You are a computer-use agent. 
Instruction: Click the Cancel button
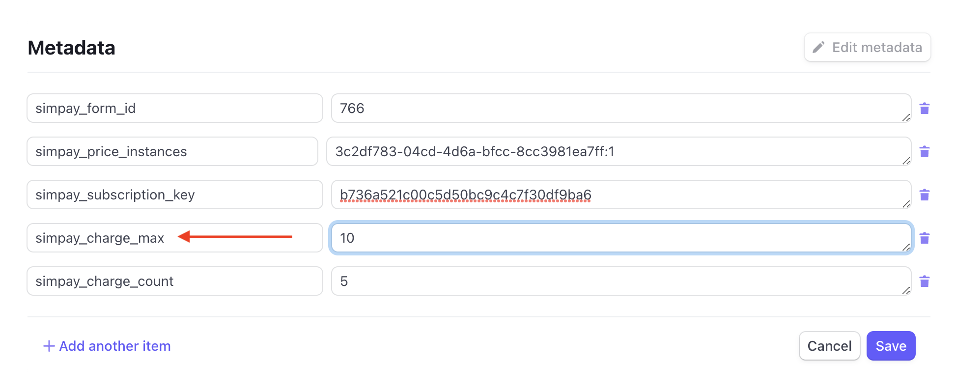[829, 346]
